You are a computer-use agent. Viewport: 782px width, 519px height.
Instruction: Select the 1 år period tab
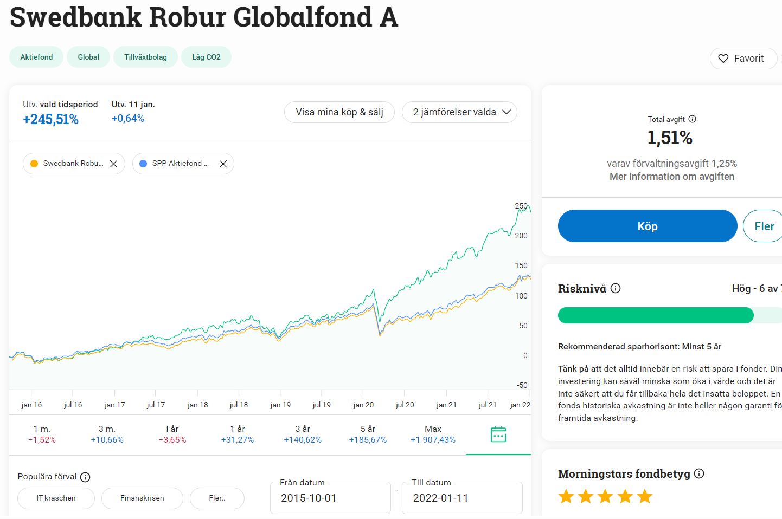point(237,434)
